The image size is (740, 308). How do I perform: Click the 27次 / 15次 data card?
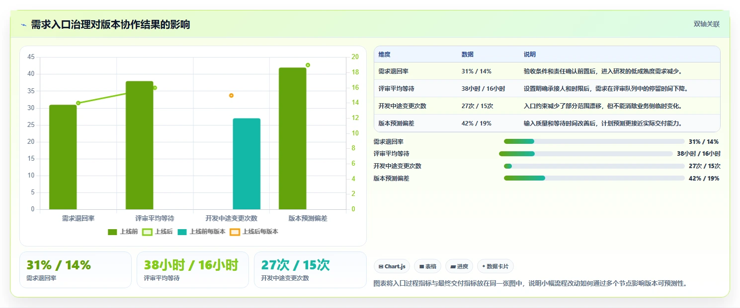point(310,270)
